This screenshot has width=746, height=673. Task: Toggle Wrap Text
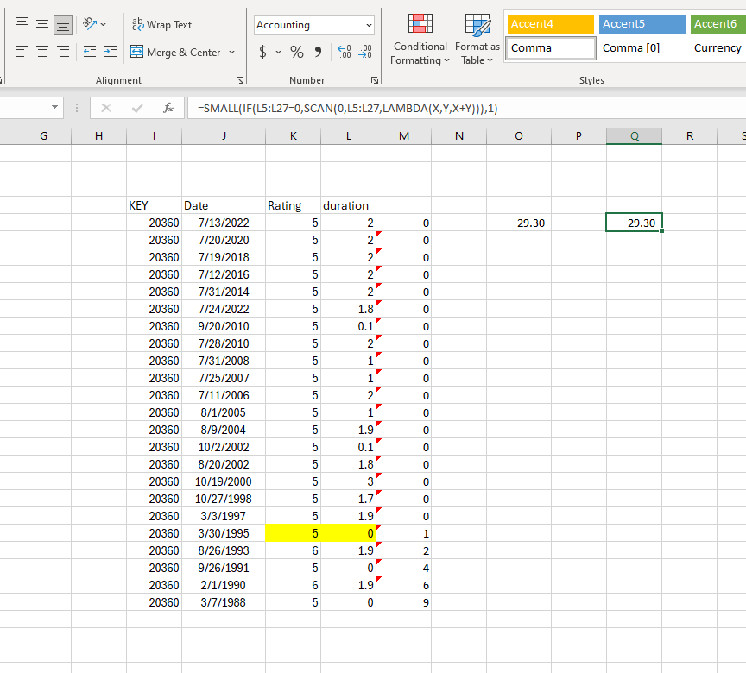pyautogui.click(x=161, y=25)
